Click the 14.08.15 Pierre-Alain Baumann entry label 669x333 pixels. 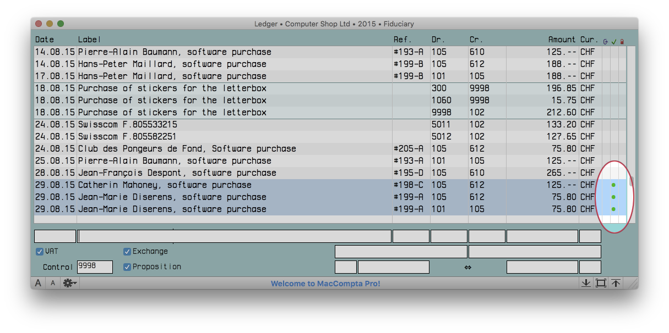175,52
